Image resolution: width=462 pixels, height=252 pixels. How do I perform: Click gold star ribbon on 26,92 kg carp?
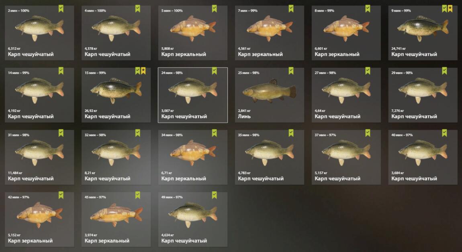pyautogui.click(x=143, y=71)
